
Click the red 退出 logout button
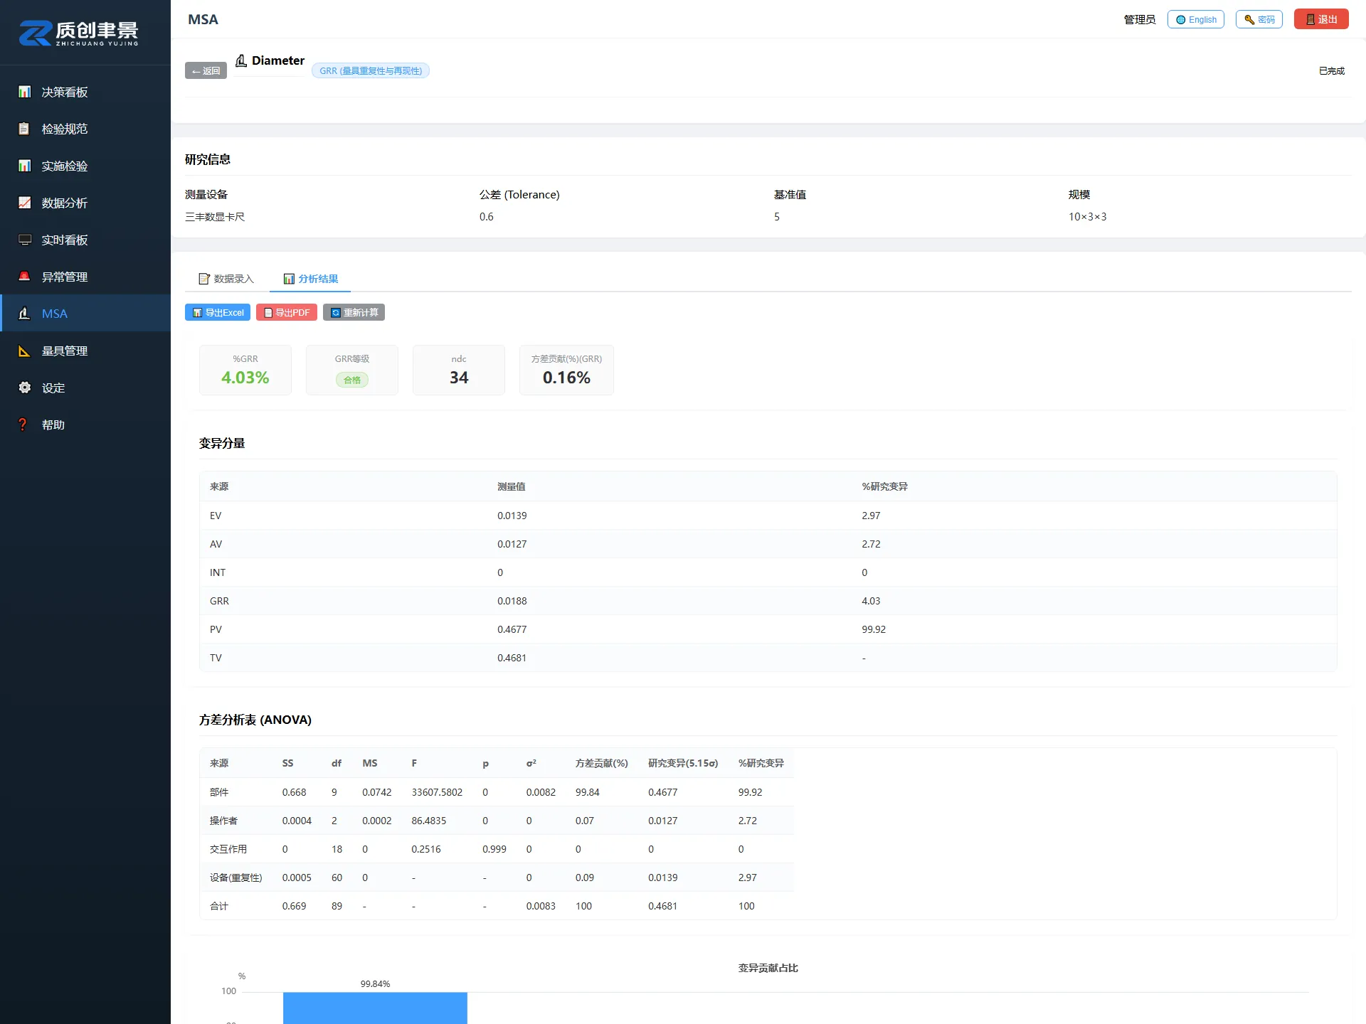[1321, 19]
